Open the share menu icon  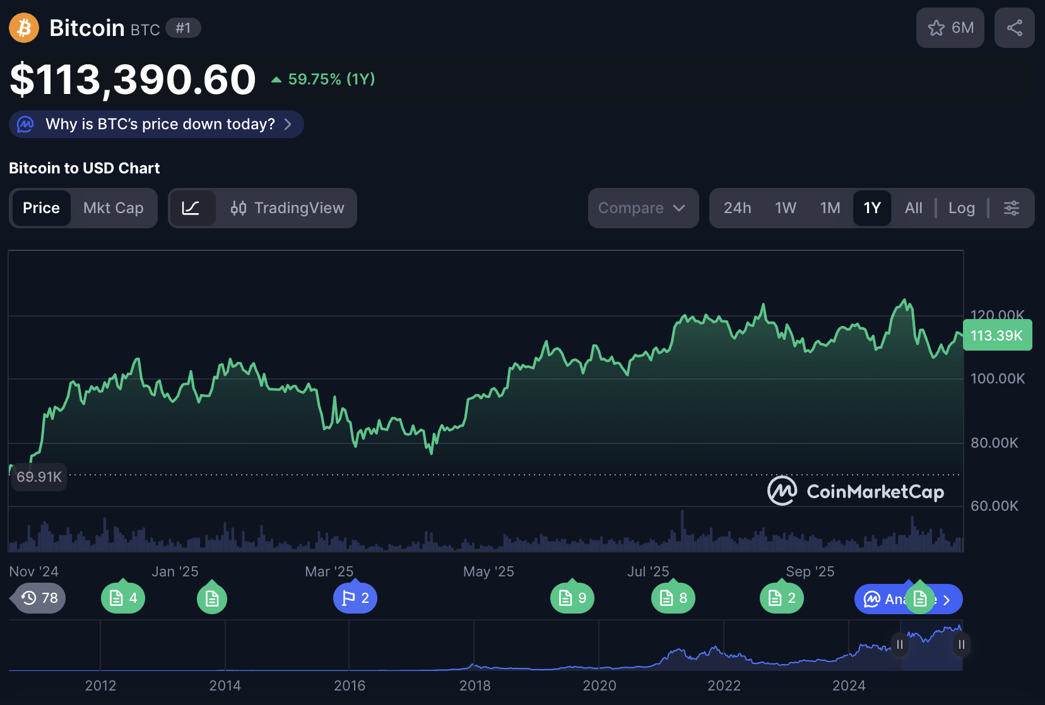point(1014,28)
